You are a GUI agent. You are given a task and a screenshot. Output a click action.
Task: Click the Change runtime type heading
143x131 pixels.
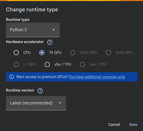(x=32, y=10)
